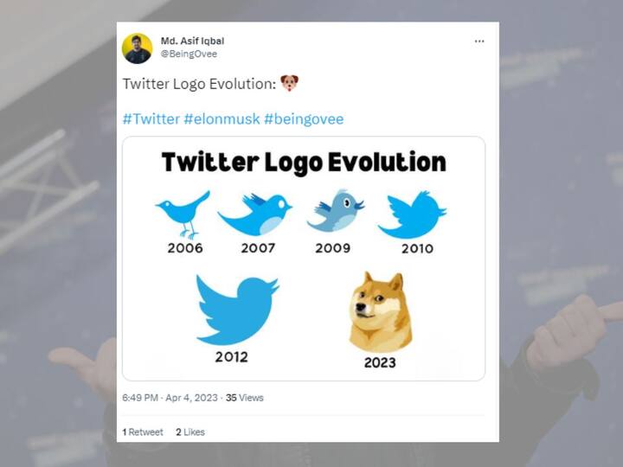623x467 pixels.
Task: Click the 2006 Twitter bird logo
Action: click(x=183, y=213)
